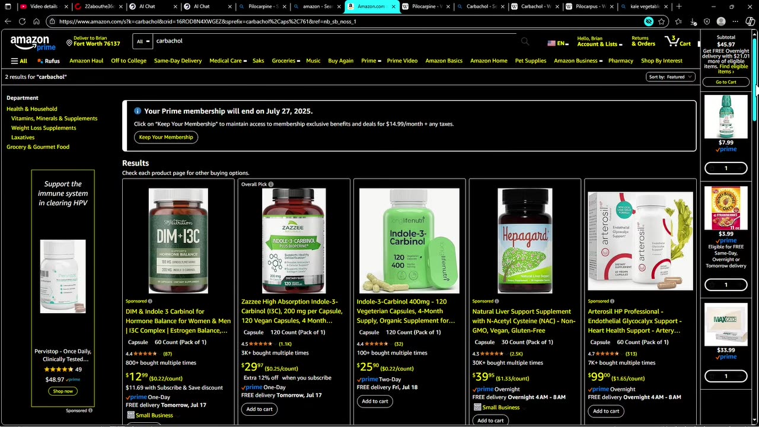
Task: Reload the page with refresh icon
Action: click(22, 21)
